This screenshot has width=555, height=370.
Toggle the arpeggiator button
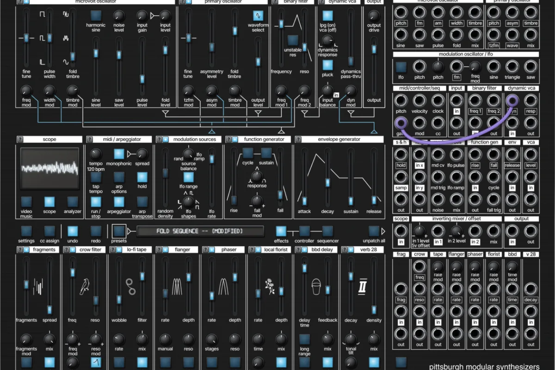[x=119, y=202]
